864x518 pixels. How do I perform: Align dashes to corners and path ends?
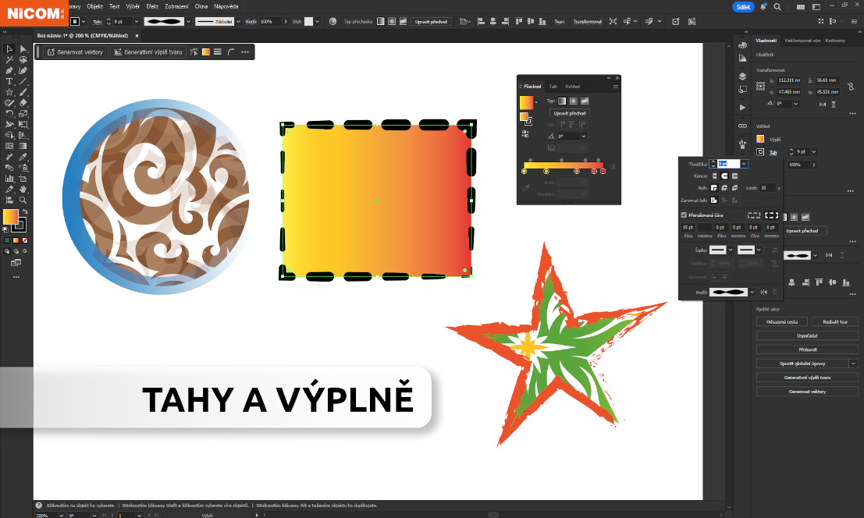(x=772, y=215)
